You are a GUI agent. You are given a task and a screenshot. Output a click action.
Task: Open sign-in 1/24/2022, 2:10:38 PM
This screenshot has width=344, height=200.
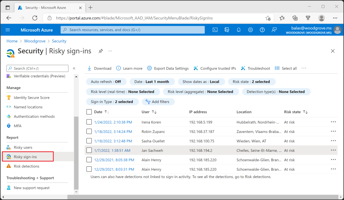click(x=113, y=122)
